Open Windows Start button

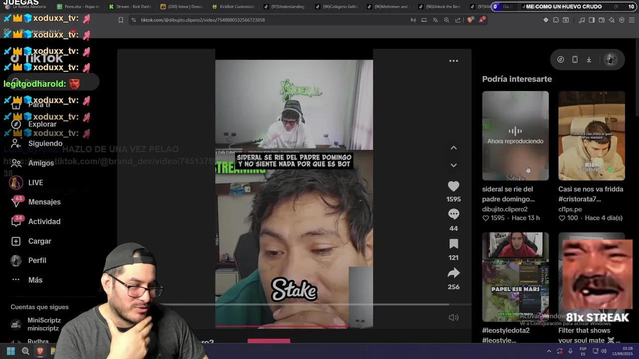11,351
